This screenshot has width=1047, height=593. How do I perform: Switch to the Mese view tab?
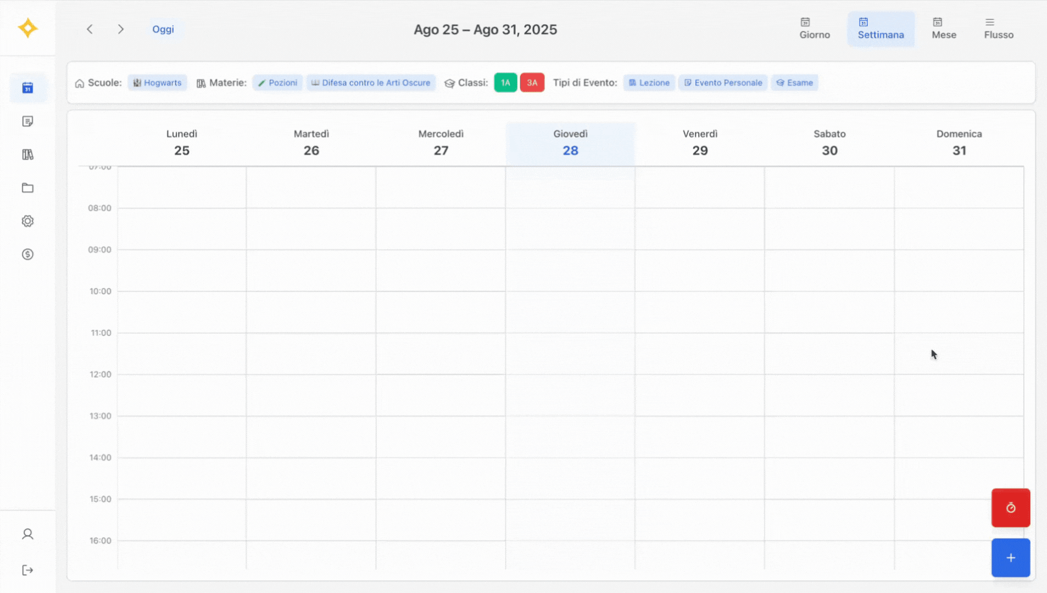944,29
